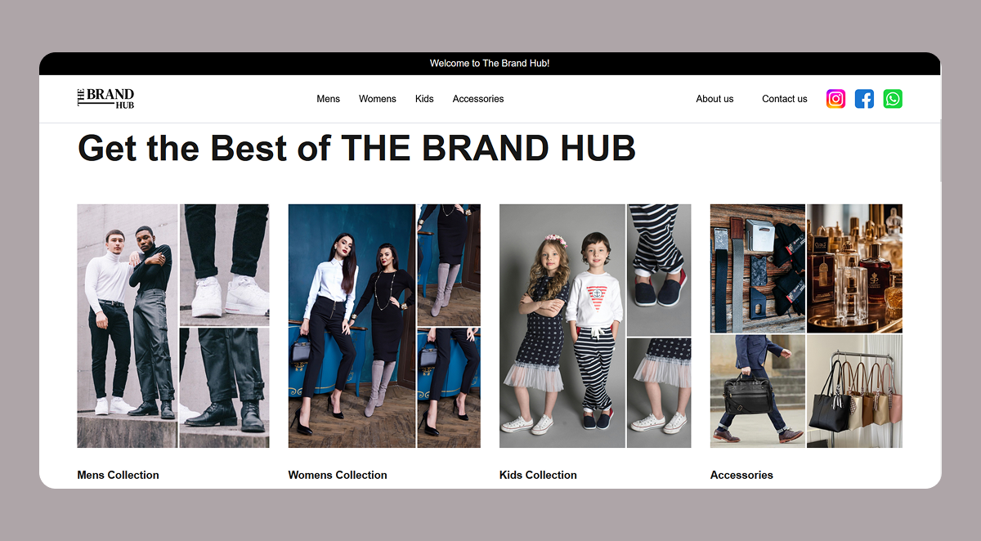Open the two men posing photo

(x=127, y=325)
